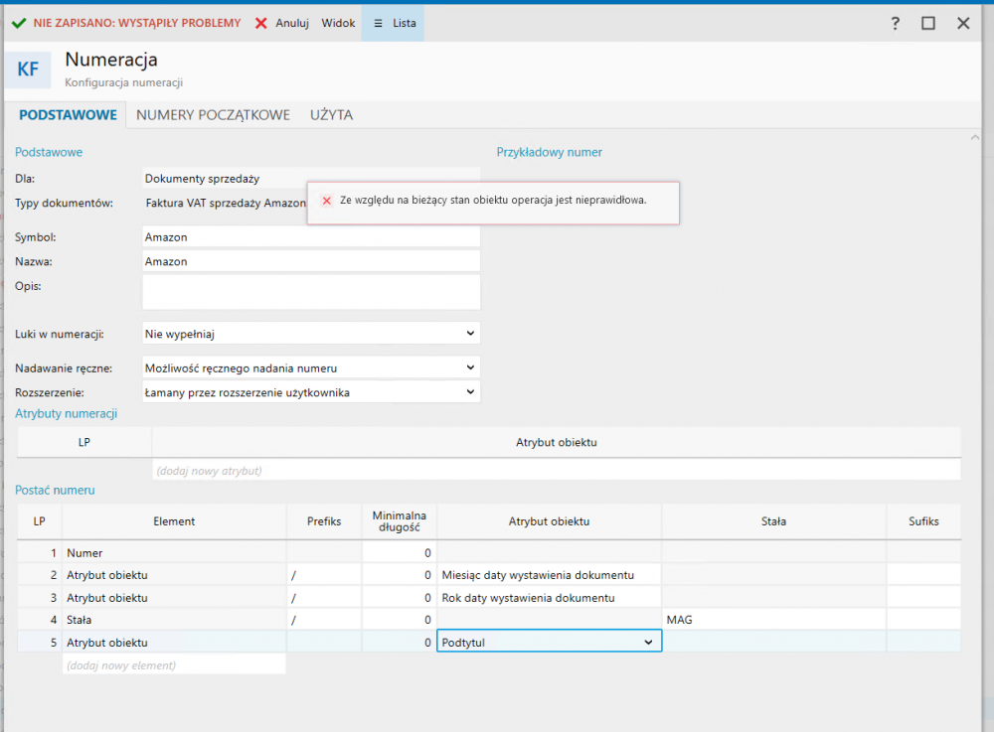994x732 pixels.
Task: Switch to the Użyta tab
Action: (331, 115)
